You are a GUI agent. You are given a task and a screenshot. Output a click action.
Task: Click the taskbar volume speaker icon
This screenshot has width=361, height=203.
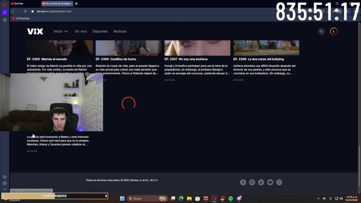click(x=341, y=198)
